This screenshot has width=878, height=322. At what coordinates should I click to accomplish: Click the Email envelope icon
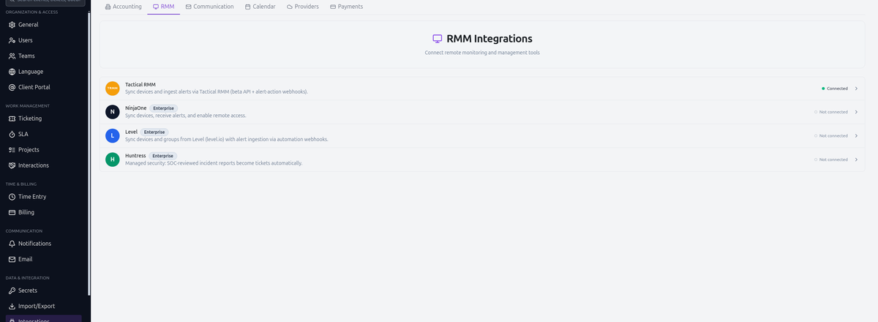(x=12, y=259)
